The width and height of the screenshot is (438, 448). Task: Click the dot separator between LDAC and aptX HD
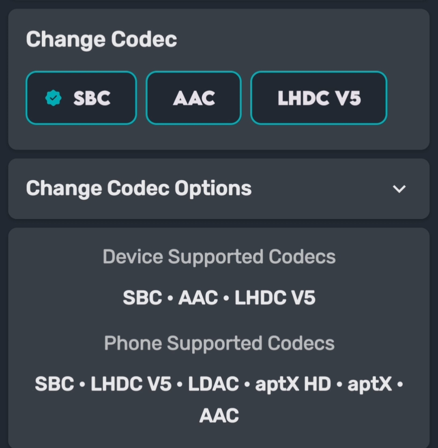coord(247,385)
